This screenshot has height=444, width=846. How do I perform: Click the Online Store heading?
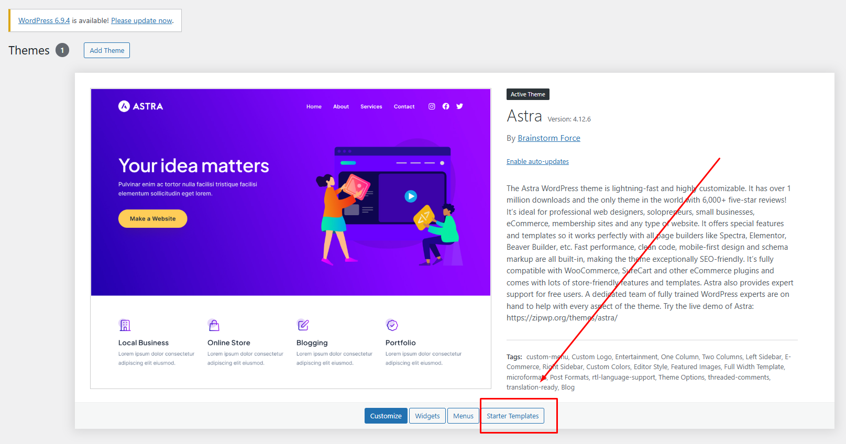(229, 342)
